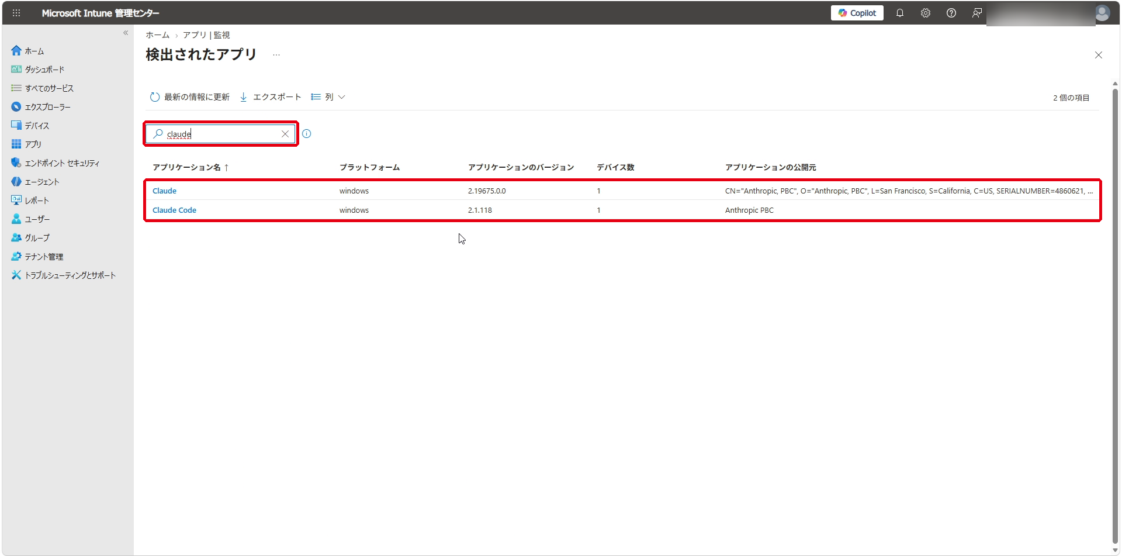Open the 列 columns dropdown
1122x556 pixels.
point(328,97)
